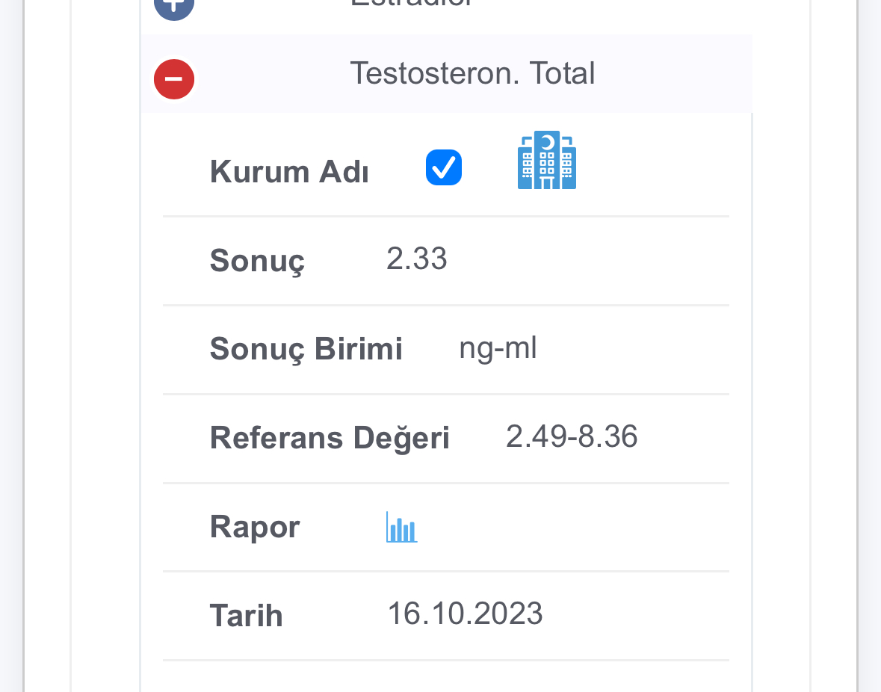
Task: Click the Sonuç label
Action: point(257,262)
